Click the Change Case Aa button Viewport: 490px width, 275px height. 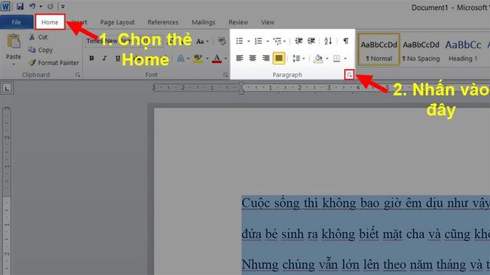(x=200, y=41)
